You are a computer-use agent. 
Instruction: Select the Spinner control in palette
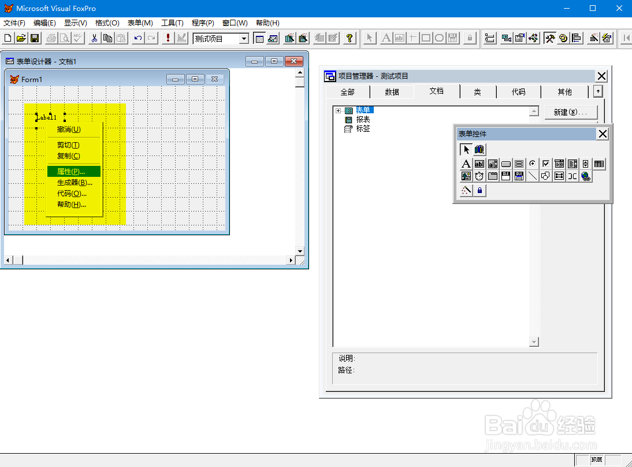[586, 164]
